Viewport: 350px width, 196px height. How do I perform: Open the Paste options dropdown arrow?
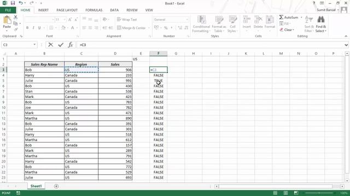pos(7,30)
